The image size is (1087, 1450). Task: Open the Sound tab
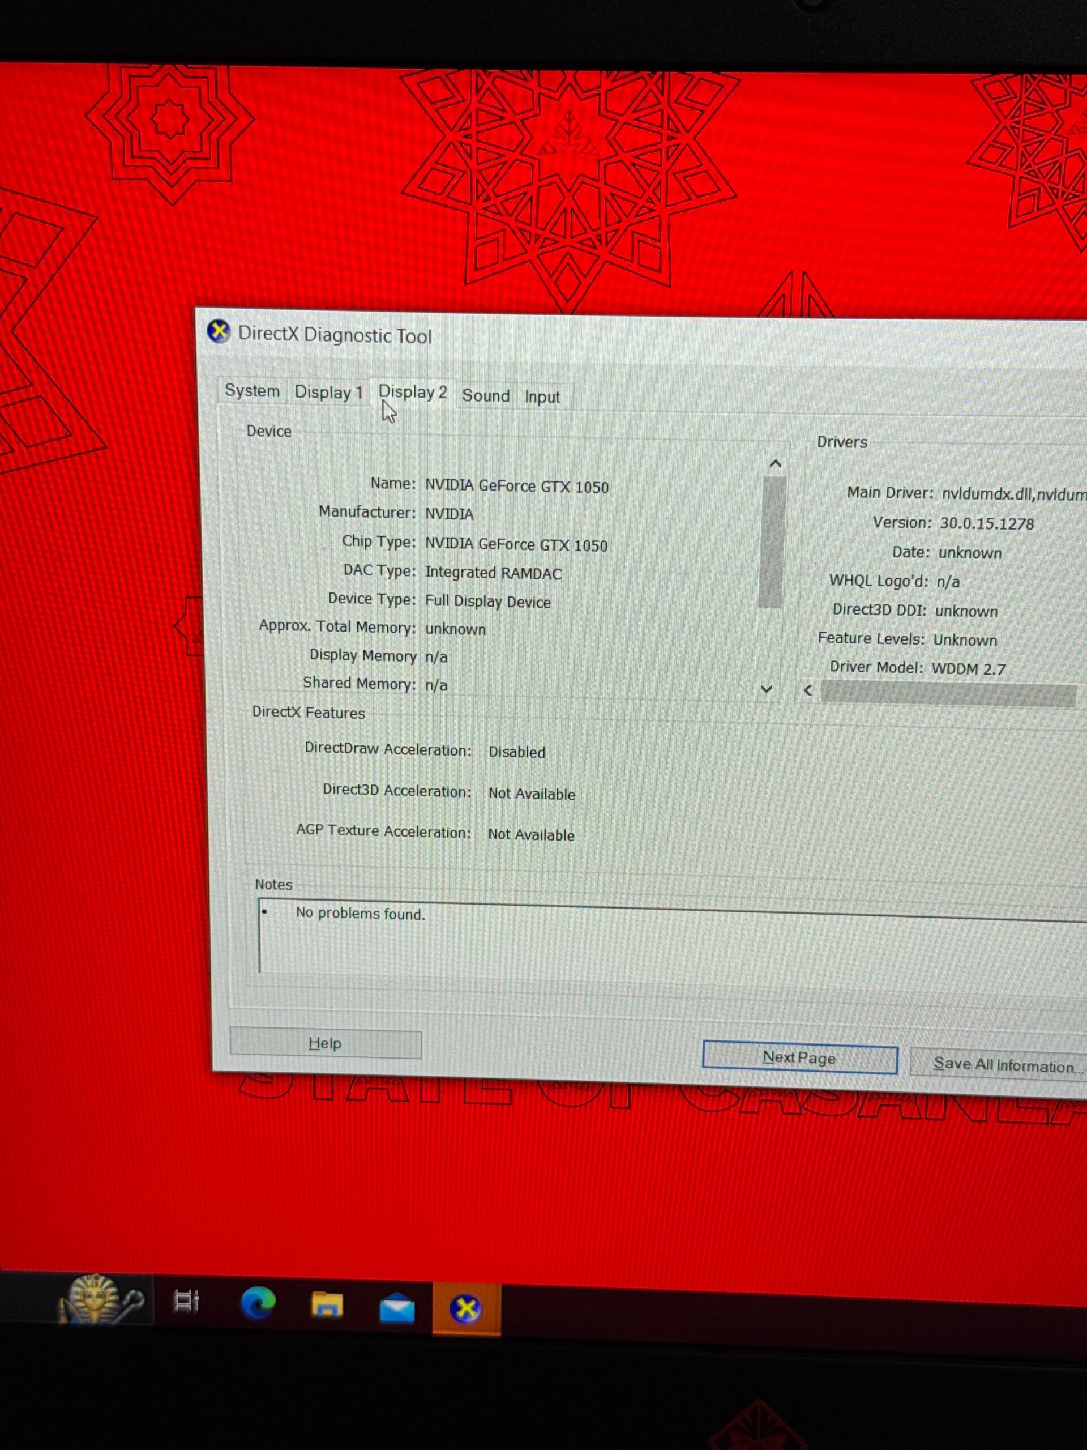click(486, 395)
